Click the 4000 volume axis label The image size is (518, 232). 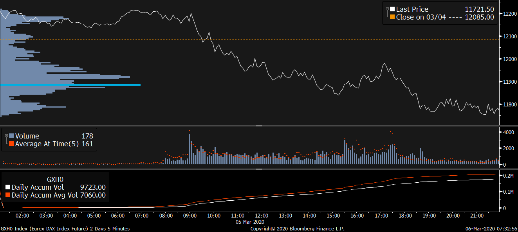tap(508, 132)
